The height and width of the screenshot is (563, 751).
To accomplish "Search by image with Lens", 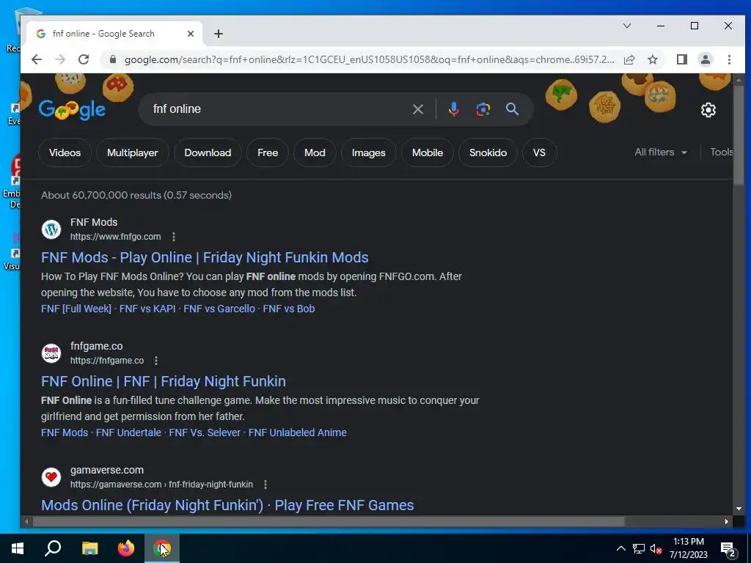I will [483, 109].
